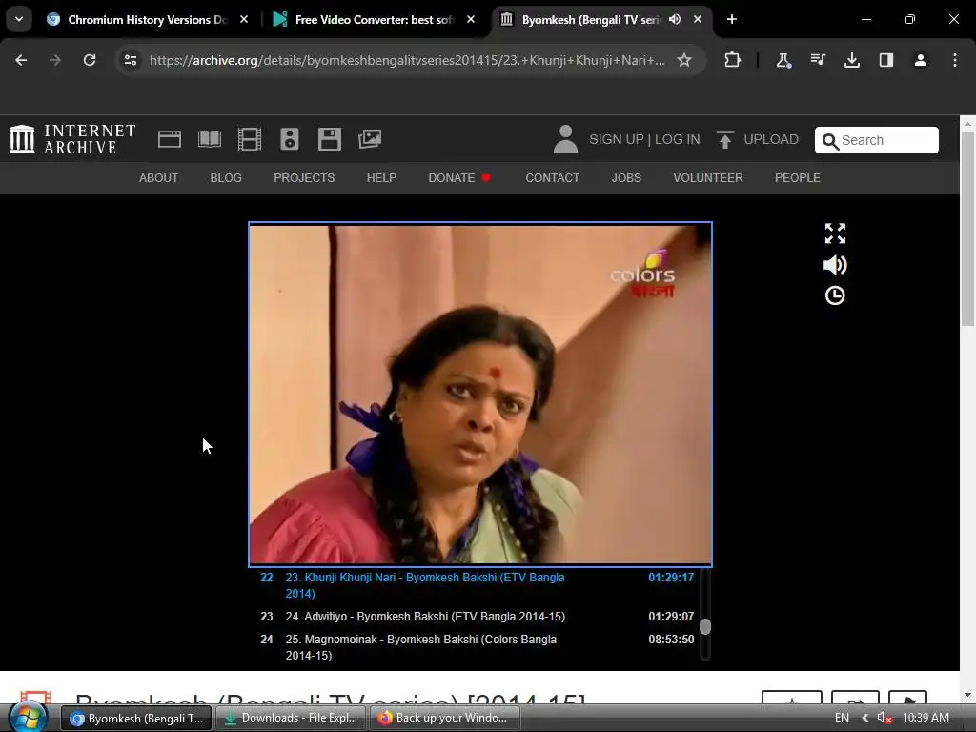Open the CONTACT menu item
Screen dimensions: 976x732
coord(552,178)
